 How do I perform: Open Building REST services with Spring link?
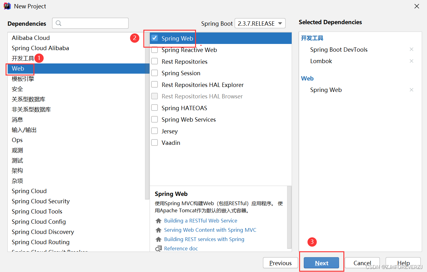(204, 239)
